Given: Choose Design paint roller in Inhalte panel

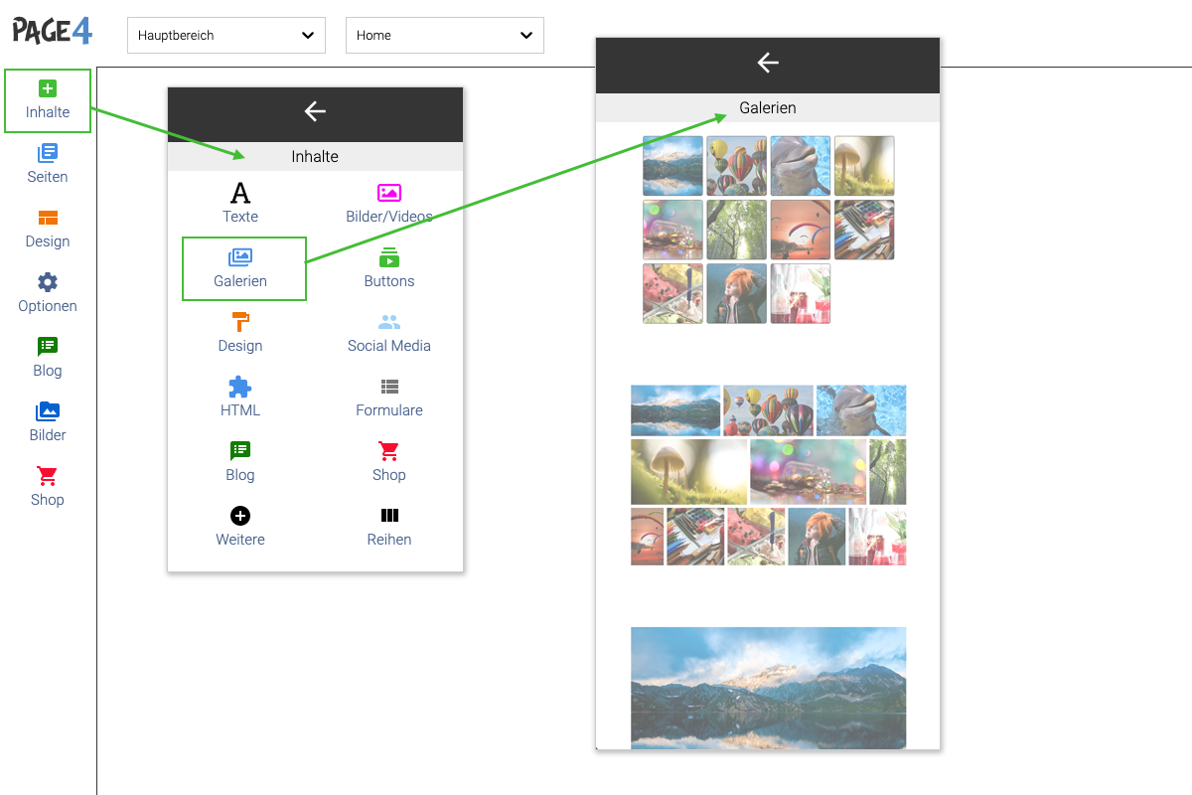Looking at the screenshot, I should point(240,333).
